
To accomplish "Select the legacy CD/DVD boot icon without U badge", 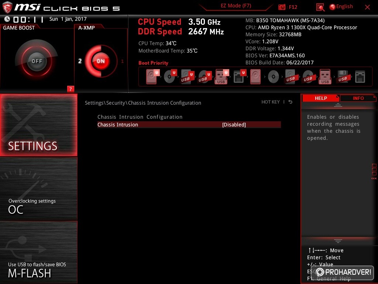I will pos(274,77).
